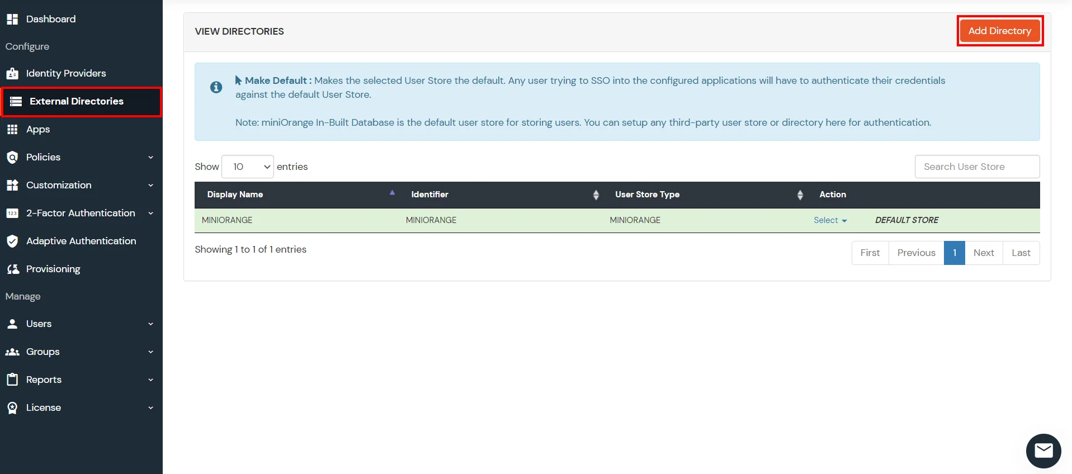Image resolution: width=1072 pixels, height=474 pixels.
Task: Click the Dashboard grid icon
Action: [x=12, y=19]
